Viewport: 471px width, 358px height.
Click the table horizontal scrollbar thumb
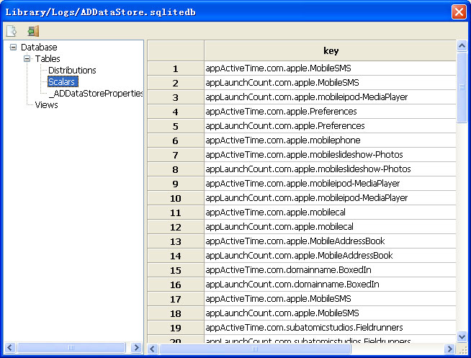point(255,349)
